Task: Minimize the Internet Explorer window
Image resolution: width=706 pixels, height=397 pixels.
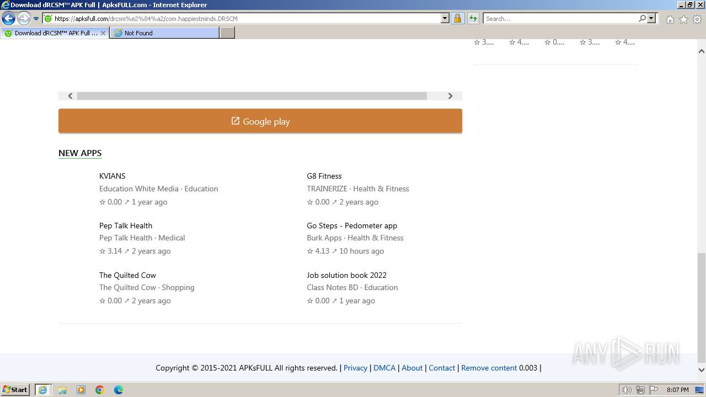Action: (x=681, y=5)
